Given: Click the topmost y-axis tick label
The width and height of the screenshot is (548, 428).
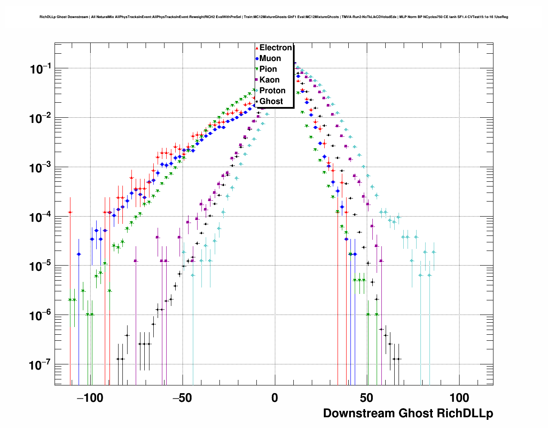Looking at the screenshot, I should coord(40,69).
